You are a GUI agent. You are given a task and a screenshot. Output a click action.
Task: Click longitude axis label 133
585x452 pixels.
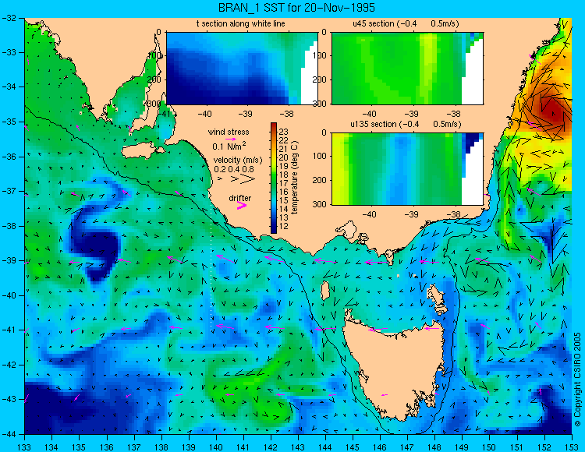(24, 447)
